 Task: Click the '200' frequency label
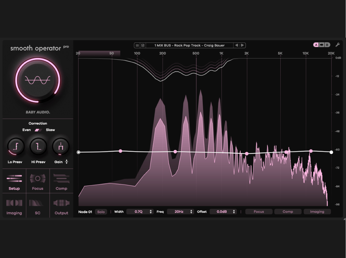tap(163, 53)
